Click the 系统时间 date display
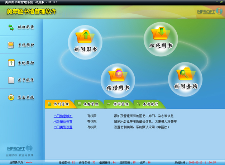 point(195,162)
